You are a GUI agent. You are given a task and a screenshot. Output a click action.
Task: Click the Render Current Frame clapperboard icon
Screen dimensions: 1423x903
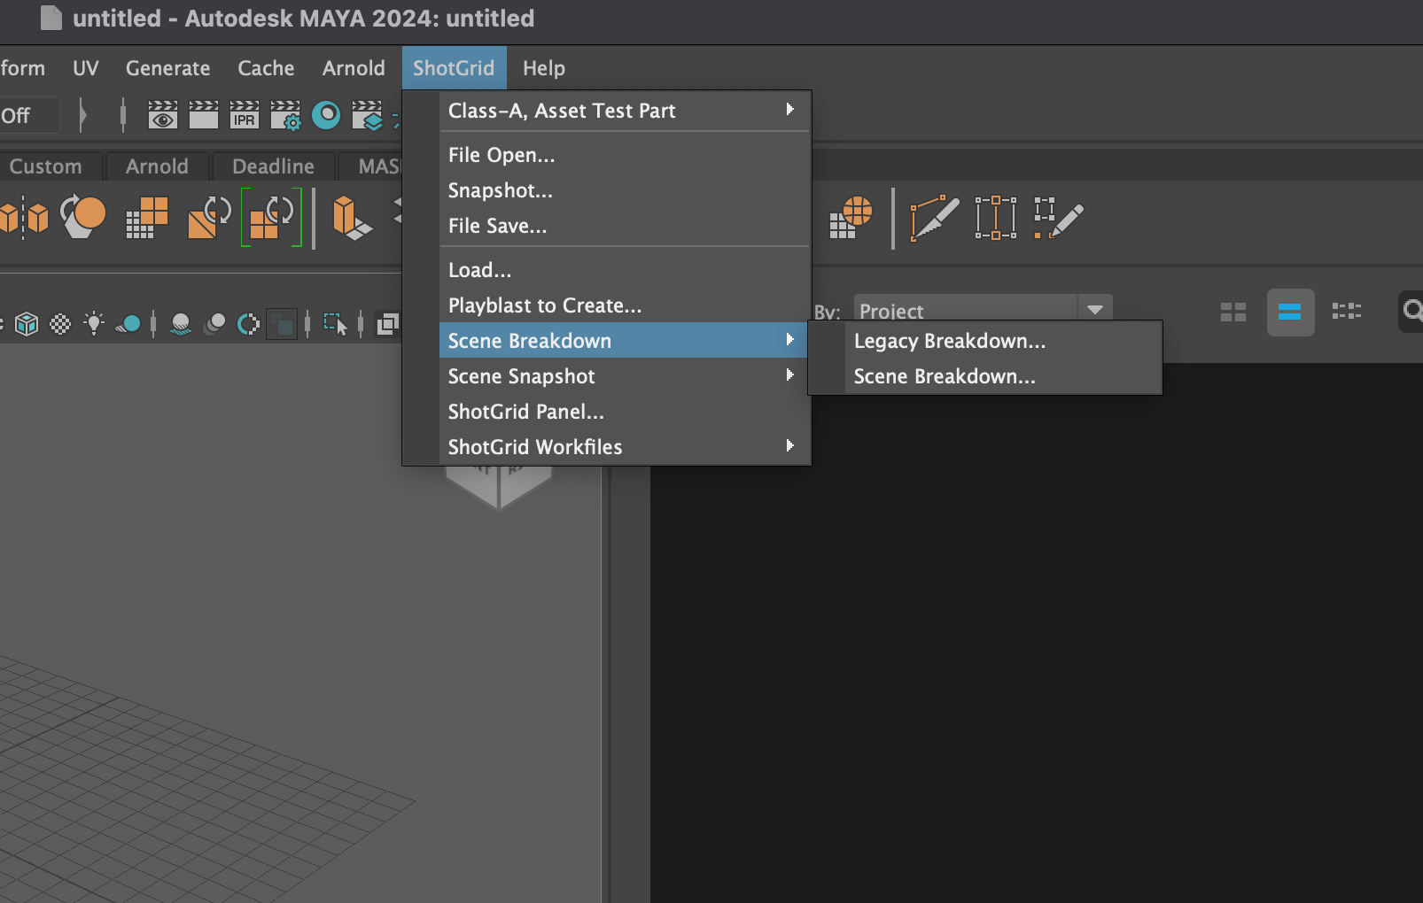(x=203, y=115)
